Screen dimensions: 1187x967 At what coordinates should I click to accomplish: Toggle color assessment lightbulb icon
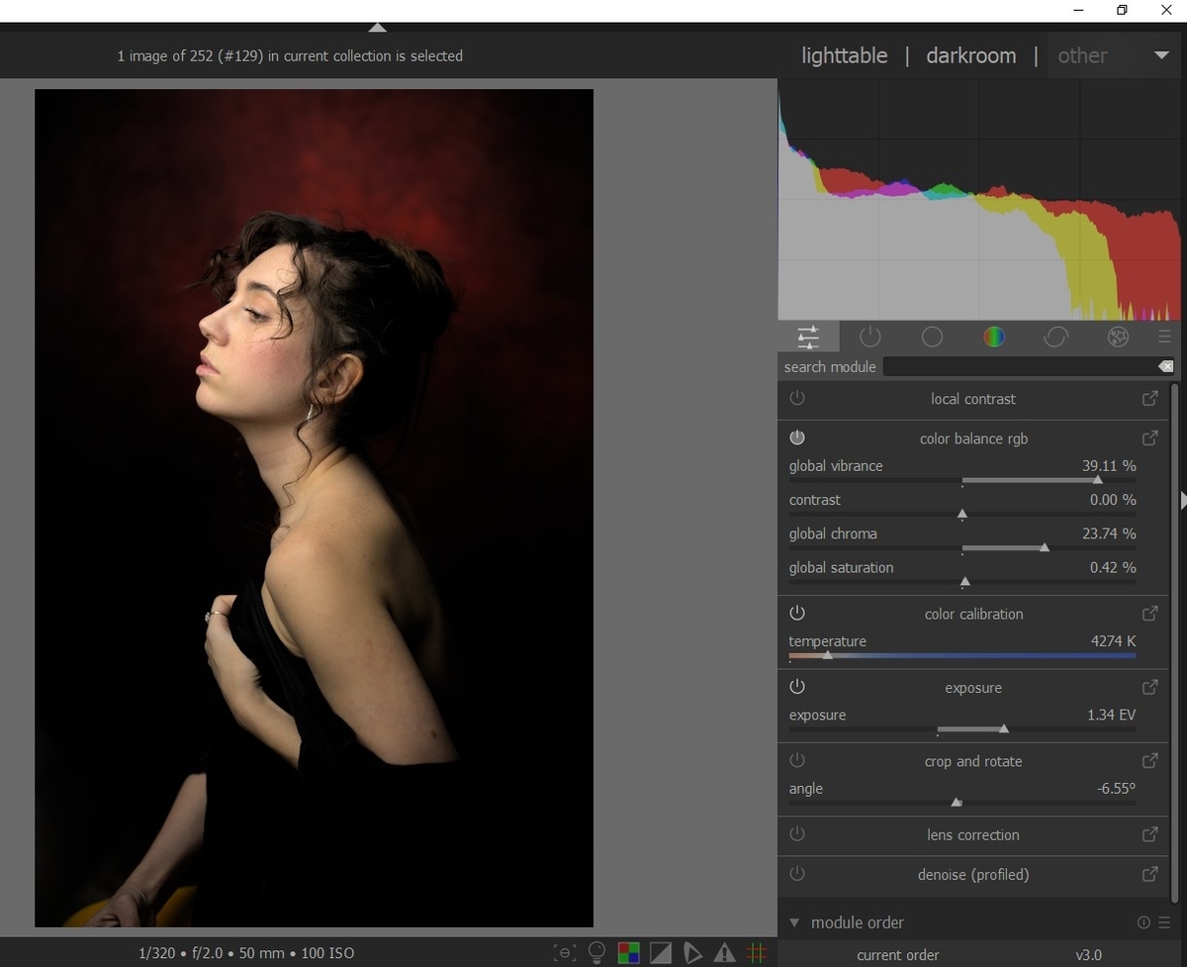click(x=596, y=953)
